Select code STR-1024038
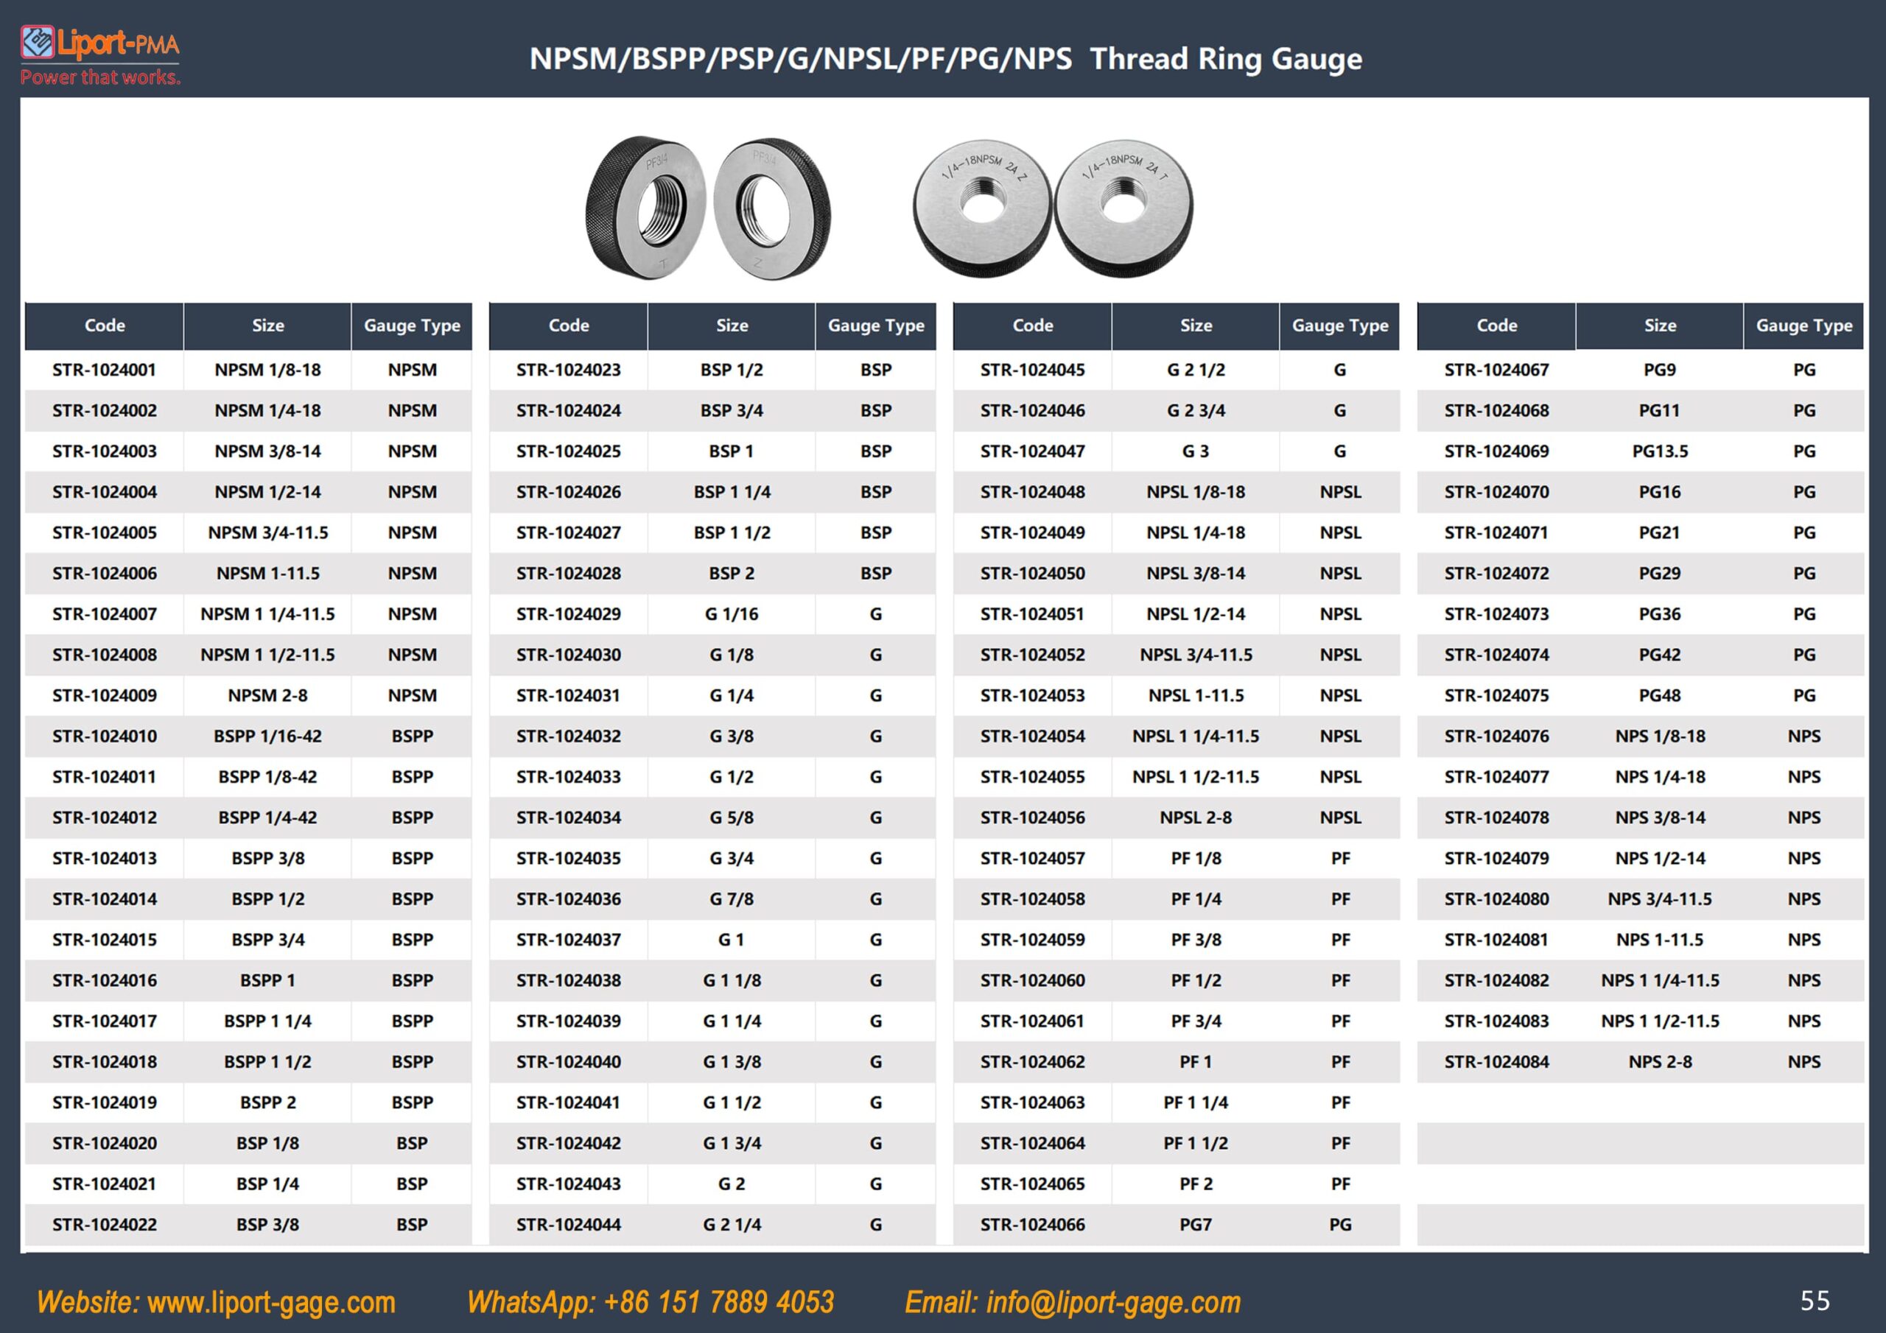The image size is (1886, 1333). click(x=569, y=979)
